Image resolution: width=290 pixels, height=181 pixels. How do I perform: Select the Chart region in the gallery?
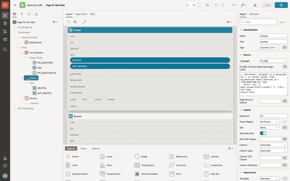pos(106,165)
